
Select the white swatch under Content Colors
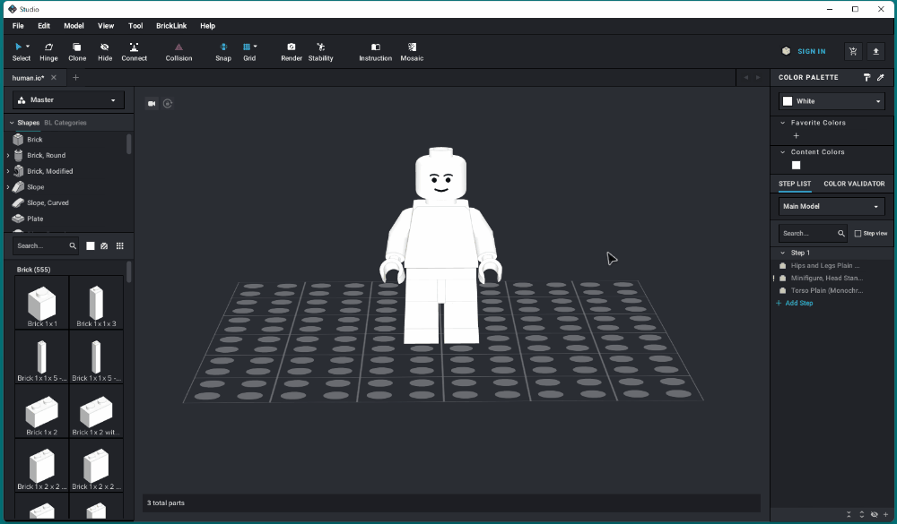[x=797, y=165]
